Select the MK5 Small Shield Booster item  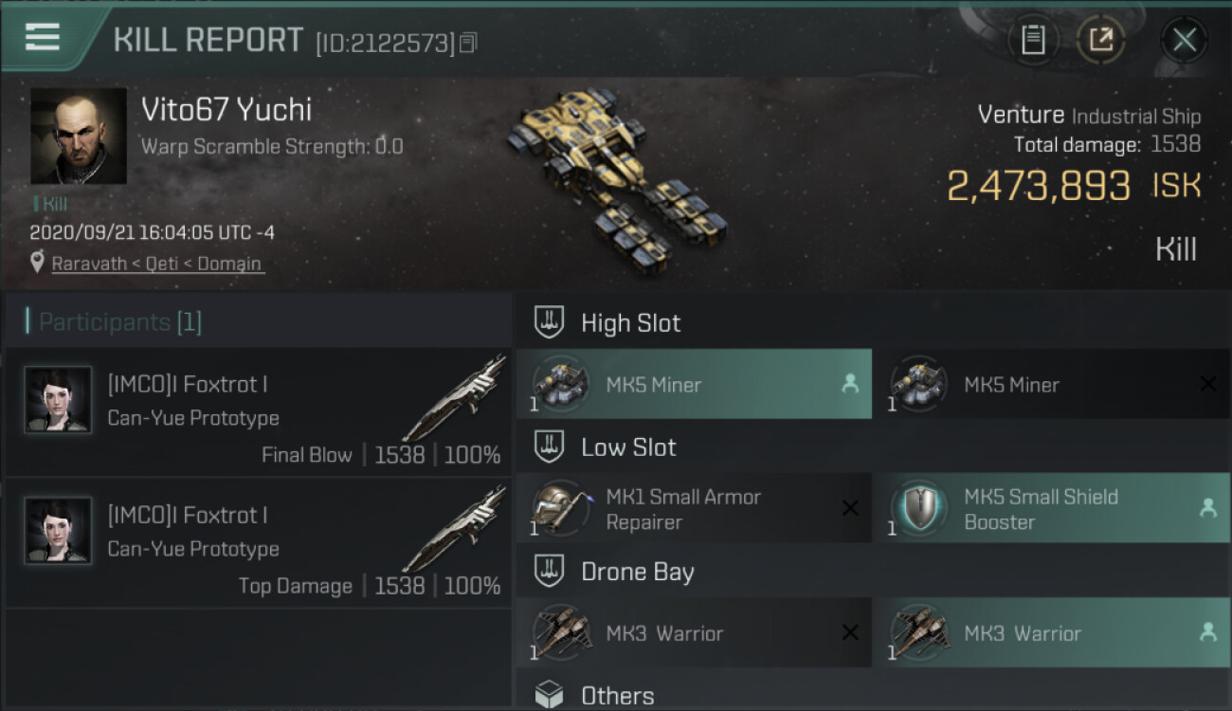pyautogui.click(x=1051, y=509)
